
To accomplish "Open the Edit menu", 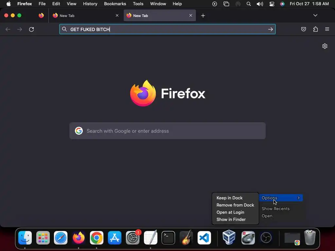I will click(x=56, y=4).
